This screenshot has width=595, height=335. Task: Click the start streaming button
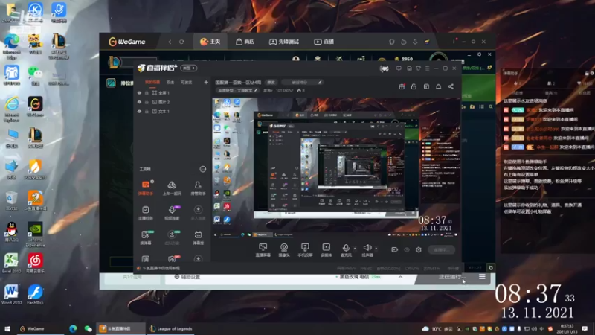[442, 250]
